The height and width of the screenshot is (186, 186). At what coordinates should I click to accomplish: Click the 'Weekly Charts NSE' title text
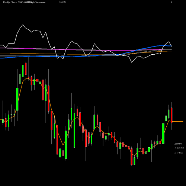coord(13,2)
